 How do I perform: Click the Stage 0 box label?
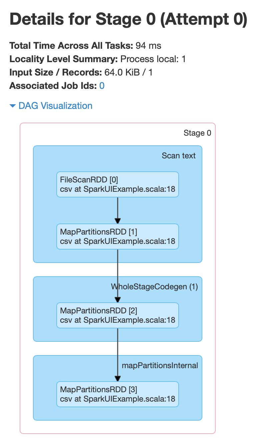197,133
